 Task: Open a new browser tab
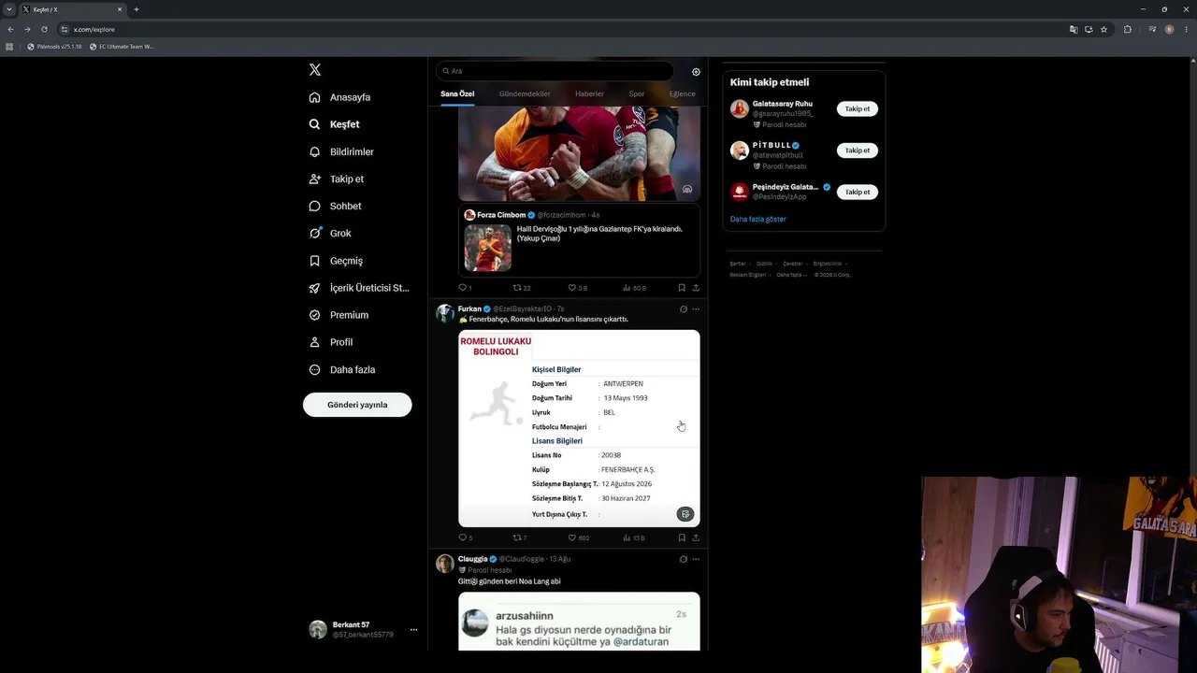[137, 9]
